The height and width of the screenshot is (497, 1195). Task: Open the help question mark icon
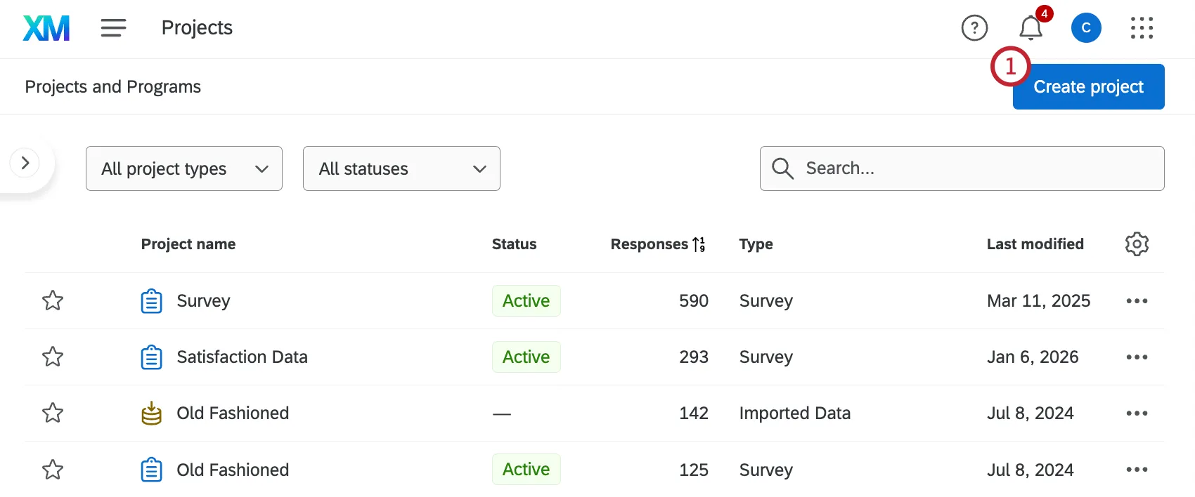(x=974, y=28)
